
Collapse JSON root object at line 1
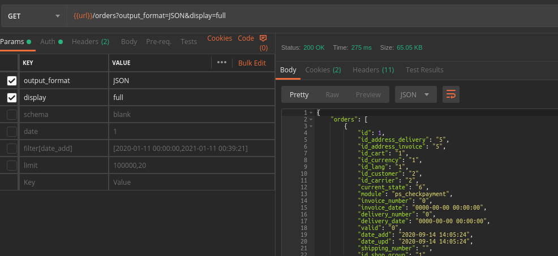coord(311,112)
